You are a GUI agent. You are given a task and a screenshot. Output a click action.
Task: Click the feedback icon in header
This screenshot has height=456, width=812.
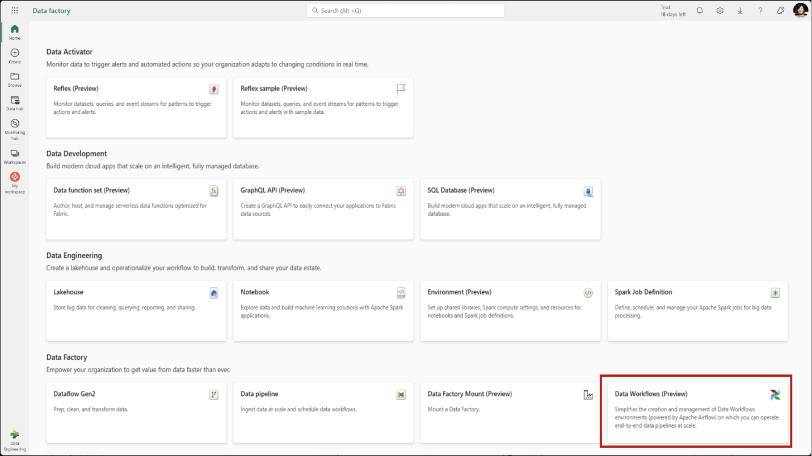(781, 10)
